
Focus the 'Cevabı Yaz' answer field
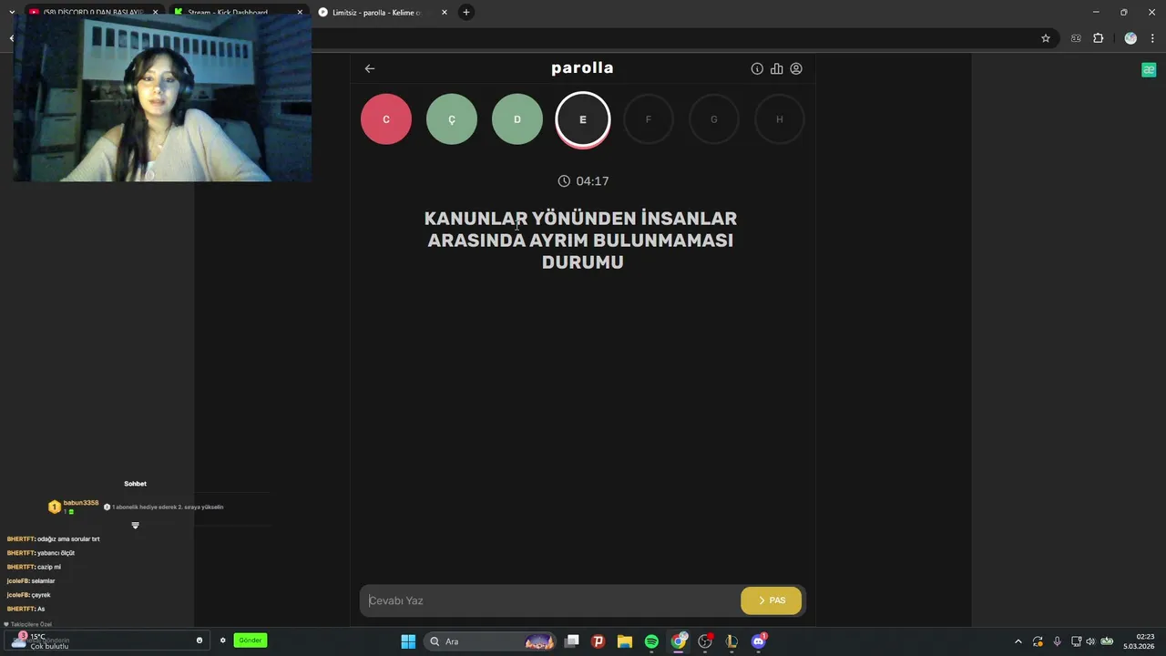(550, 600)
